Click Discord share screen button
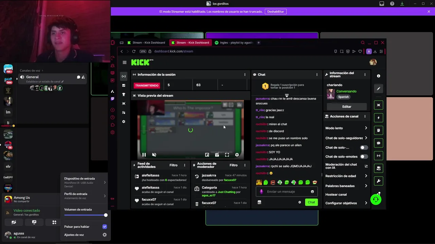This screenshot has width=435, height=244. [x=34, y=222]
